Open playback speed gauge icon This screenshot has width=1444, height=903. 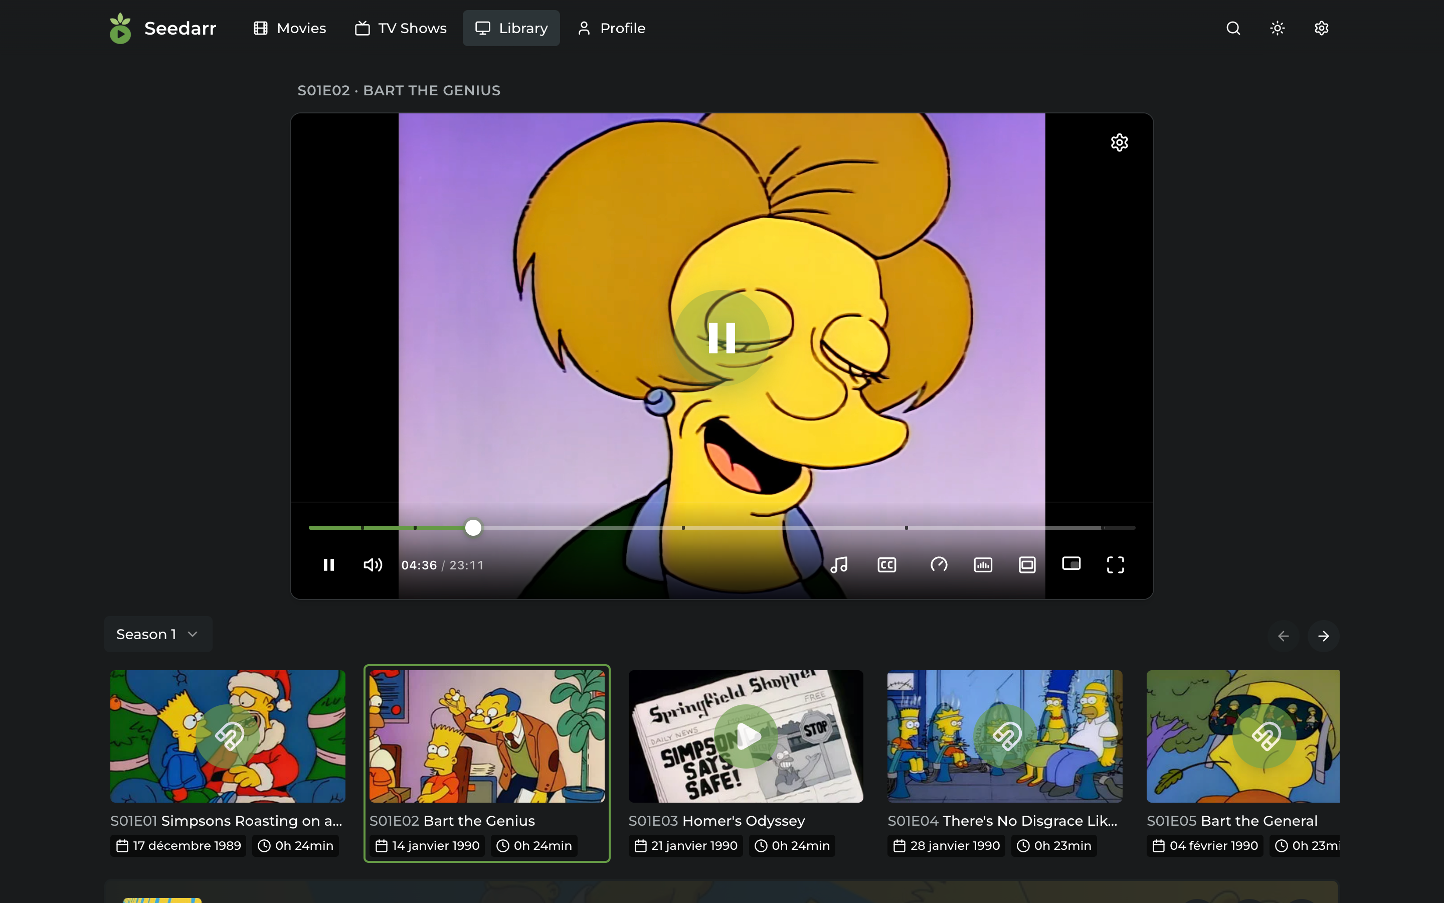click(939, 565)
